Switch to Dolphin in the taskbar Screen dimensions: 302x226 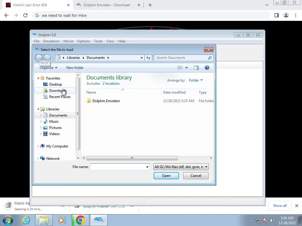click(x=99, y=220)
